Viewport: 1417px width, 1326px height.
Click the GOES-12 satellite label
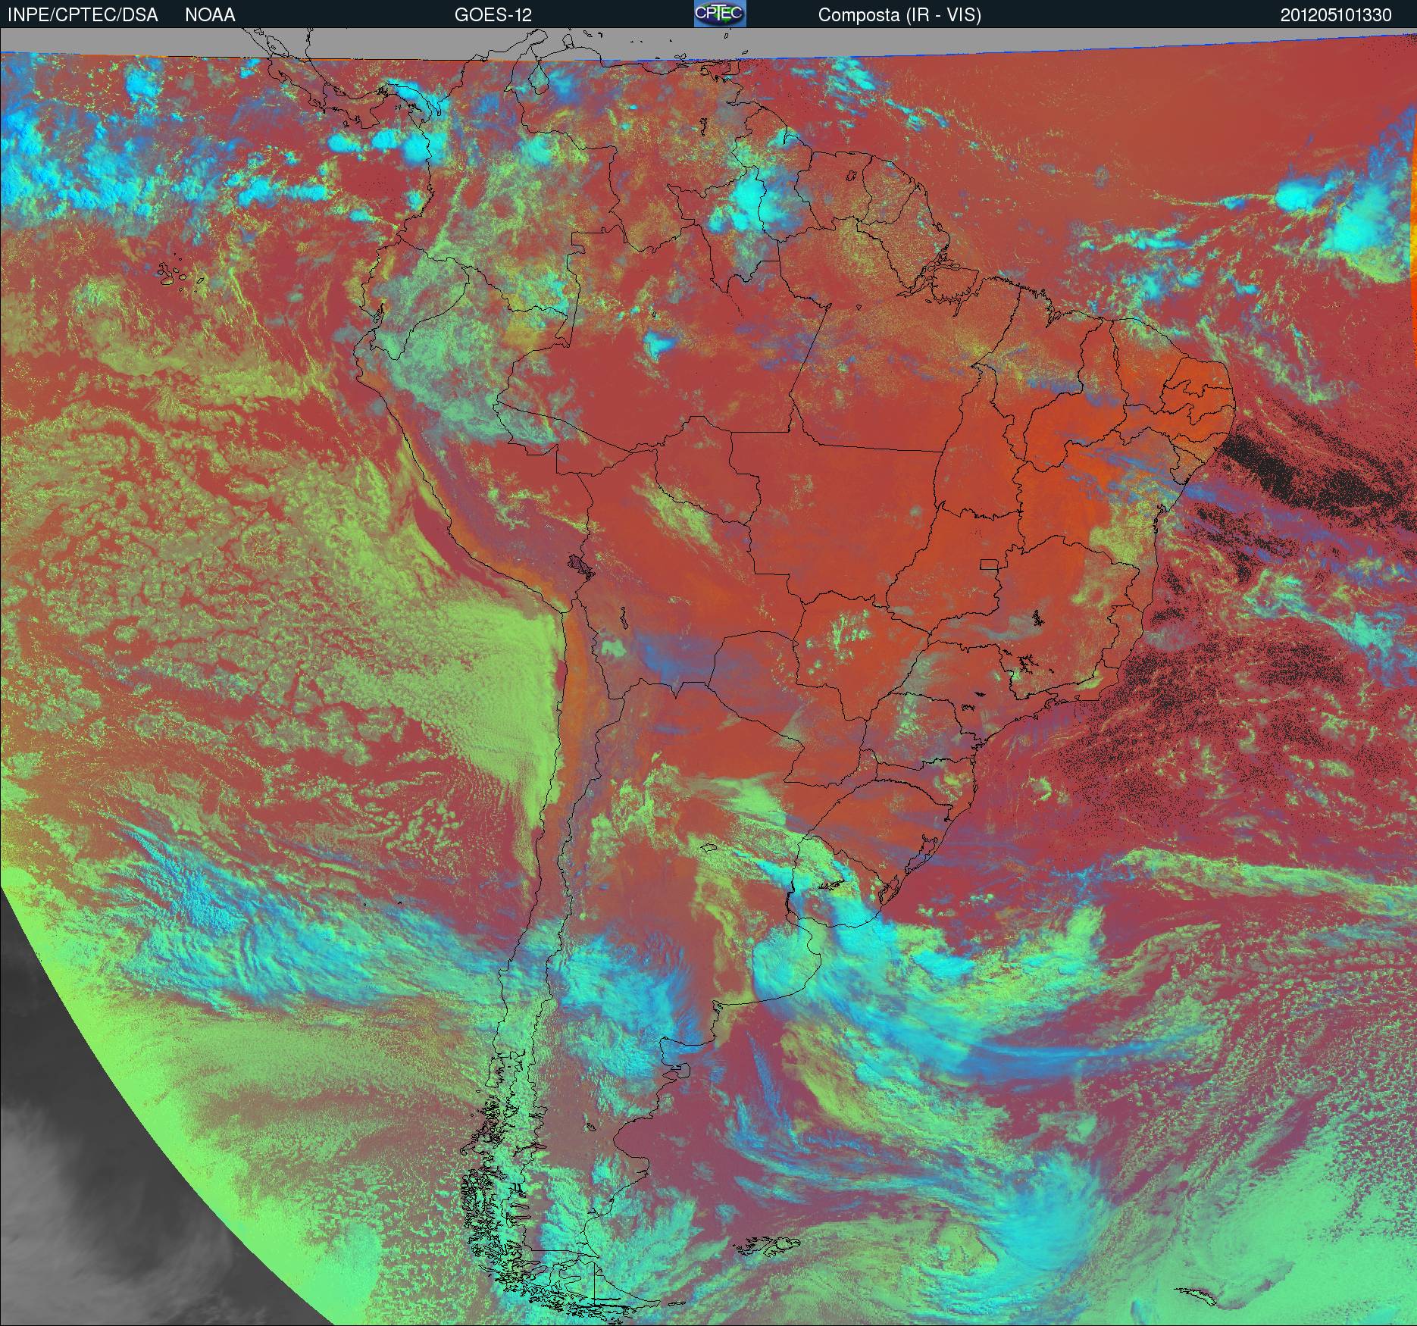click(x=493, y=15)
